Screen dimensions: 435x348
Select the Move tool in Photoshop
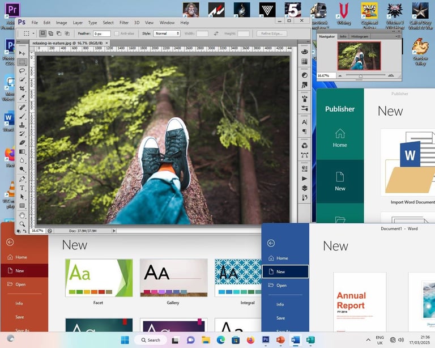(x=22, y=53)
